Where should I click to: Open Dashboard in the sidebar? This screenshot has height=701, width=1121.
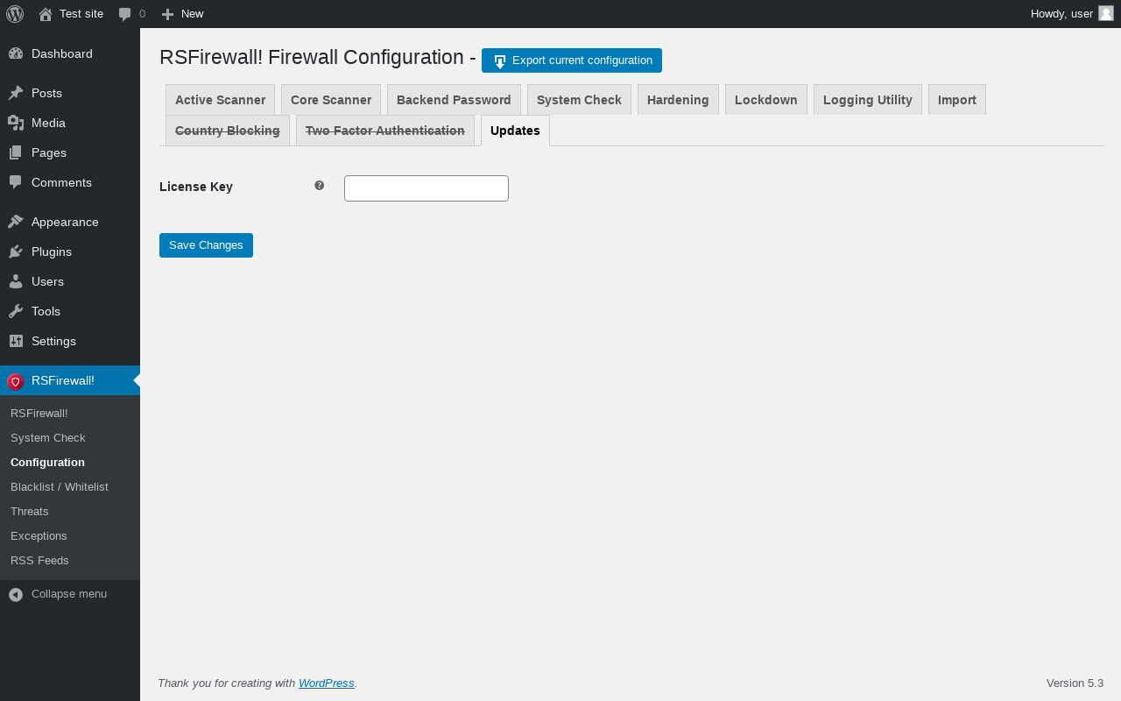tap(70, 53)
